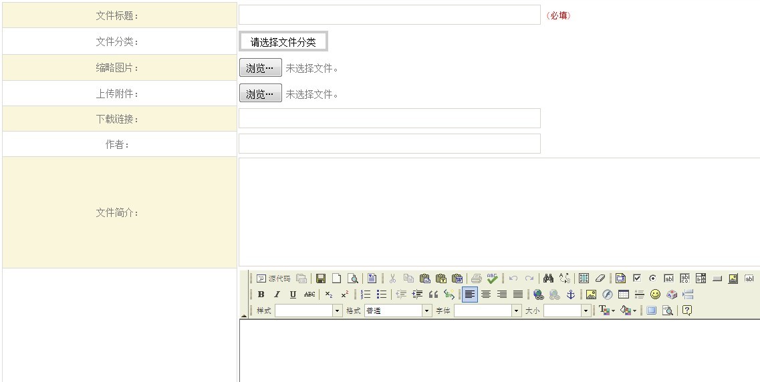Viewport: 760px width, 382px height.
Task: Click the blockquote icon
Action: [x=433, y=295]
